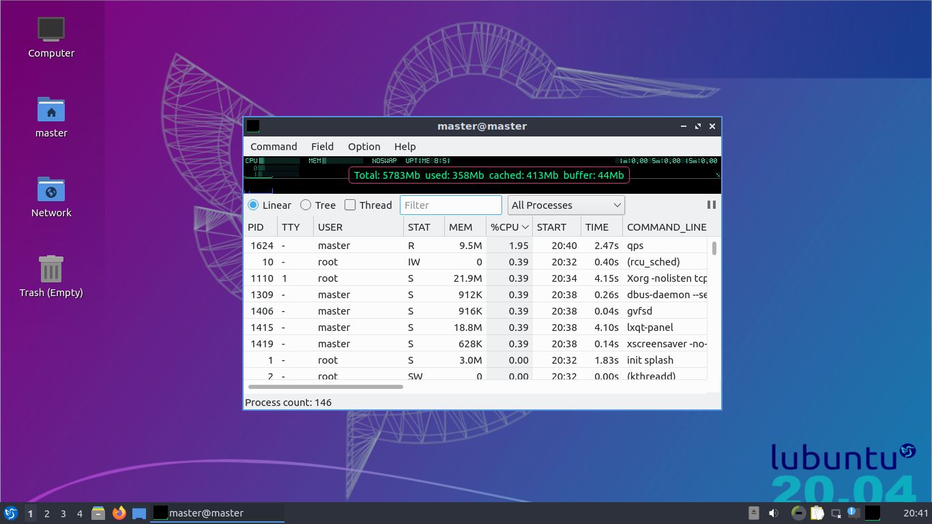Switch to workspace 2 on the taskbar
This screenshot has height=524, width=932.
tap(46, 512)
